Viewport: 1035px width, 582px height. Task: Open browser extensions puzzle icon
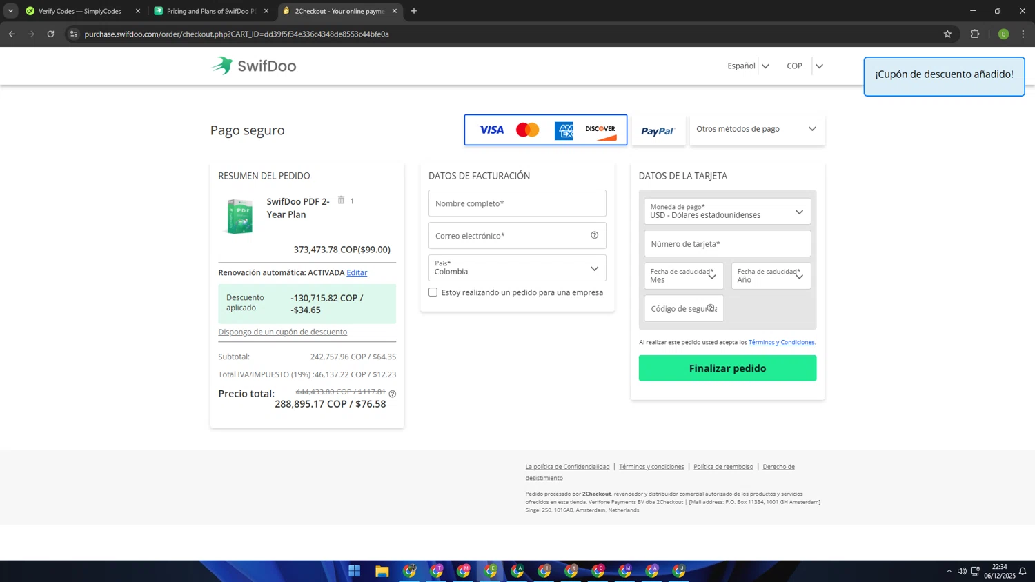click(975, 34)
